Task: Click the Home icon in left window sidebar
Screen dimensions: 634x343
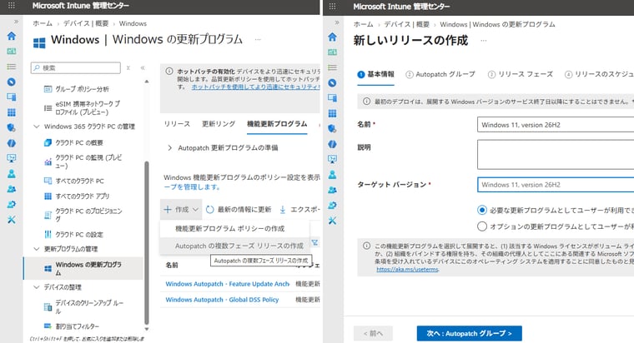Action: point(12,36)
